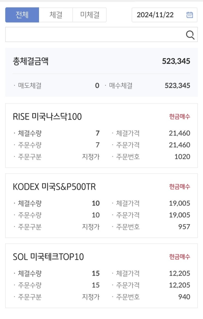The image size is (203, 319).
Task: Click the 2024/11/22 date field
Action: pyautogui.click(x=155, y=15)
